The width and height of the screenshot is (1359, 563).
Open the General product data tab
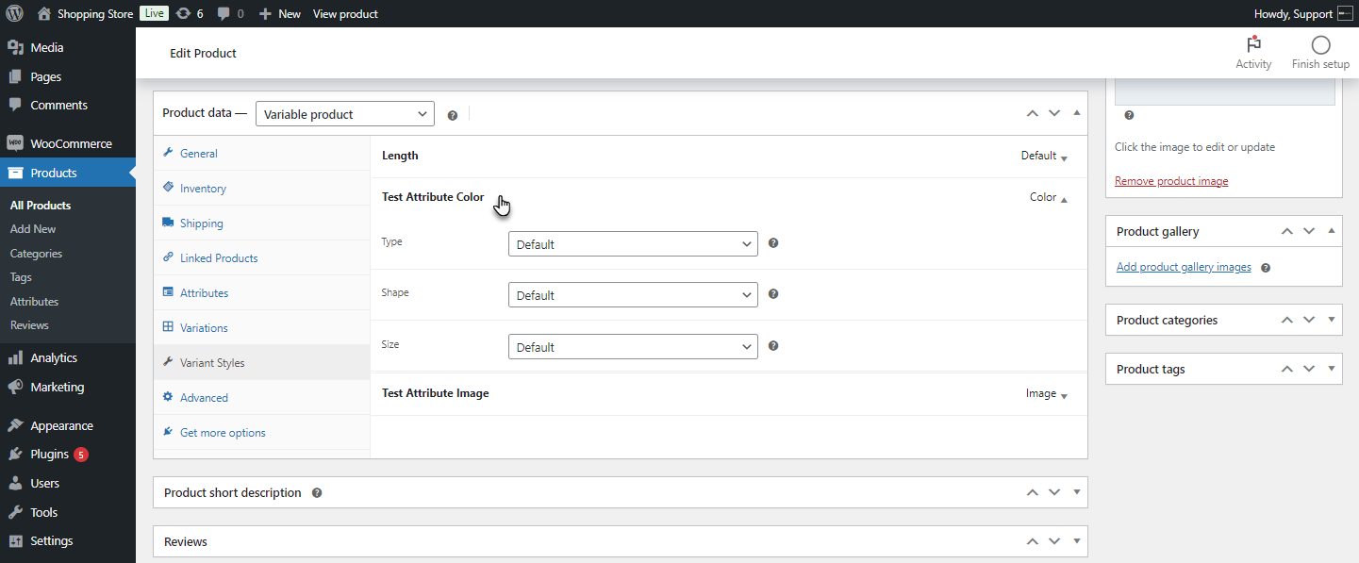click(x=262, y=154)
